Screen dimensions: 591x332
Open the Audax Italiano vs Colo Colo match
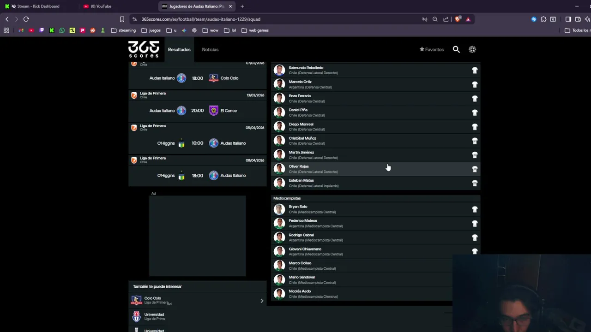[x=197, y=78]
